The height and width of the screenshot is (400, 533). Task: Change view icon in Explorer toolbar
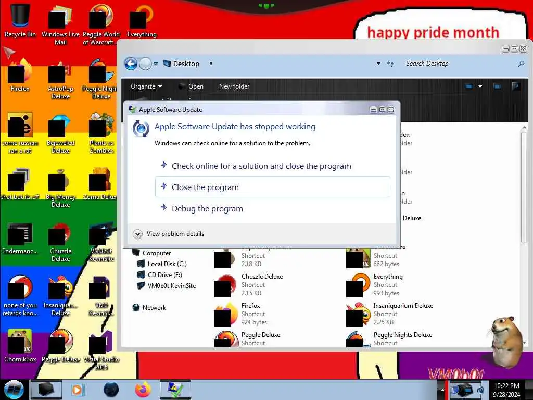[468, 86]
